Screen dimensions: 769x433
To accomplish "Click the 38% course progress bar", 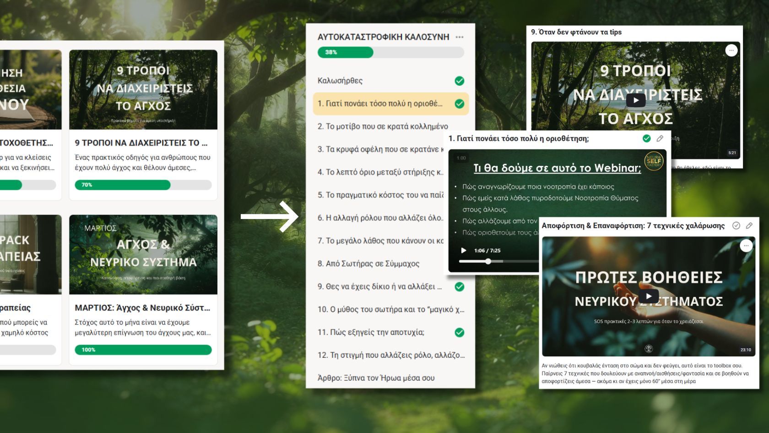I will (x=390, y=52).
